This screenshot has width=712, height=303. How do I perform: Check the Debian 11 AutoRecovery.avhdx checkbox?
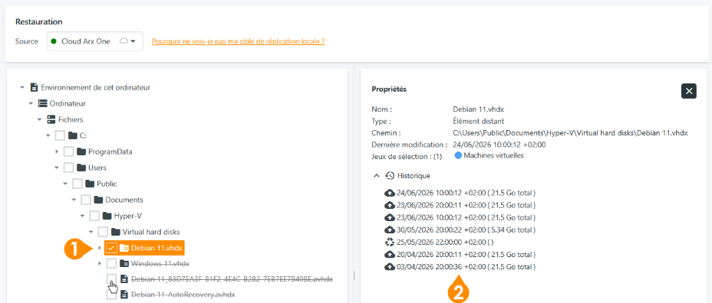pyautogui.click(x=112, y=295)
